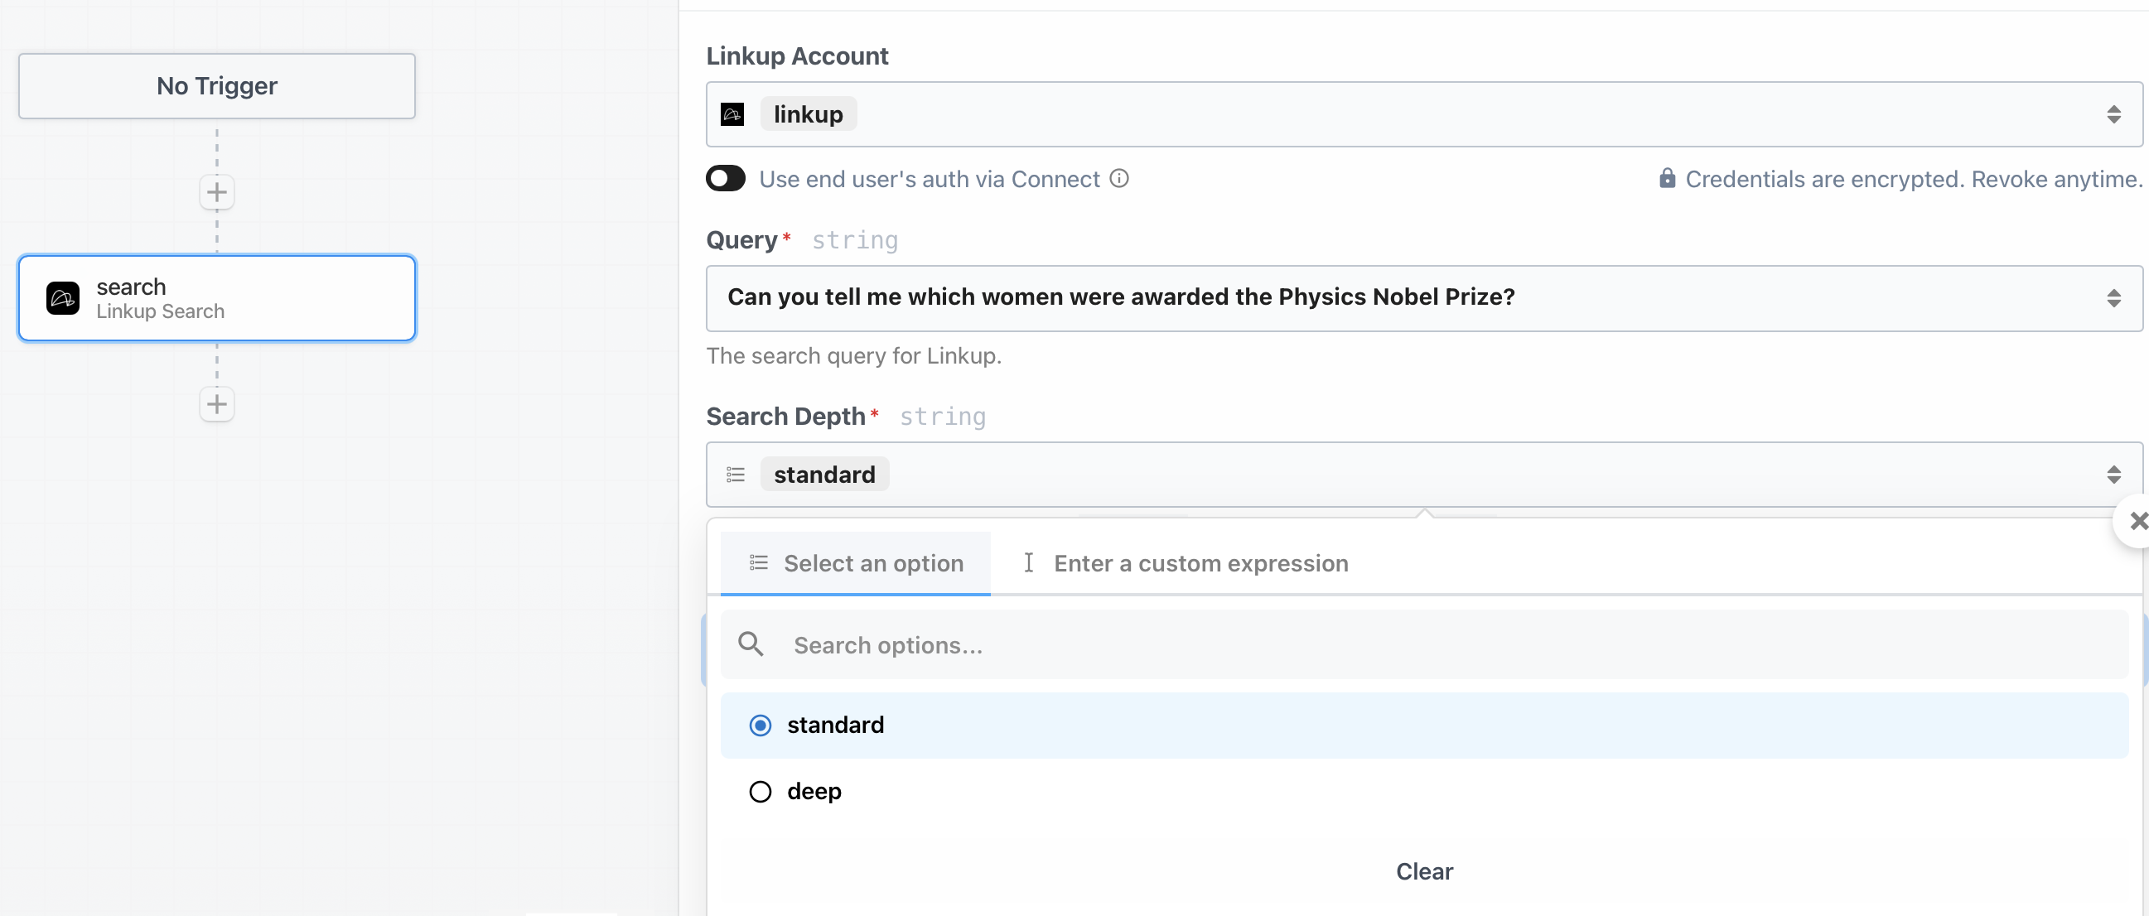Close the options popup with the X
This screenshot has width=2149, height=916.
point(2137,522)
